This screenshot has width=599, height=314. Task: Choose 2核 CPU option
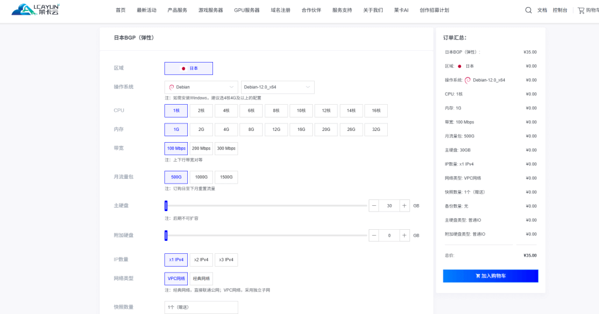tap(201, 111)
